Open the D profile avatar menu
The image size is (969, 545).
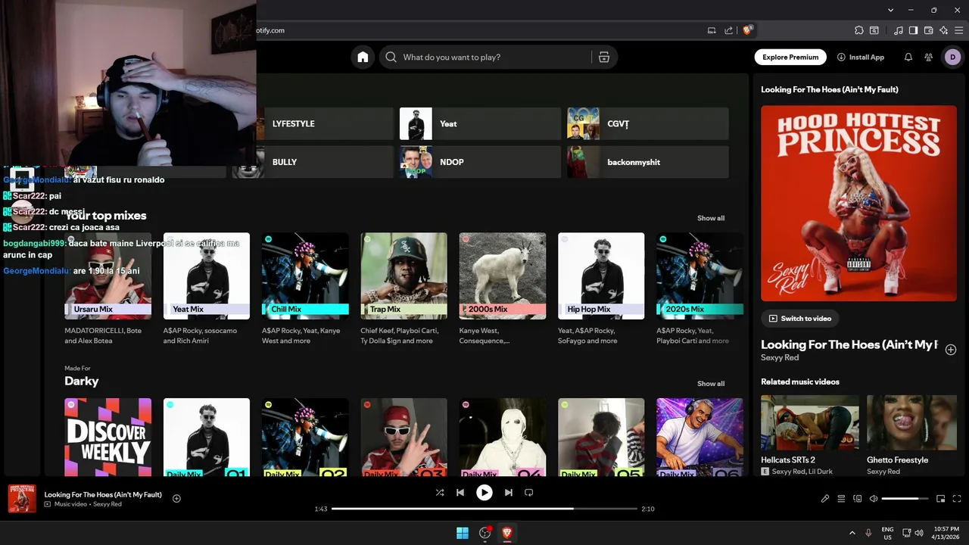point(952,57)
